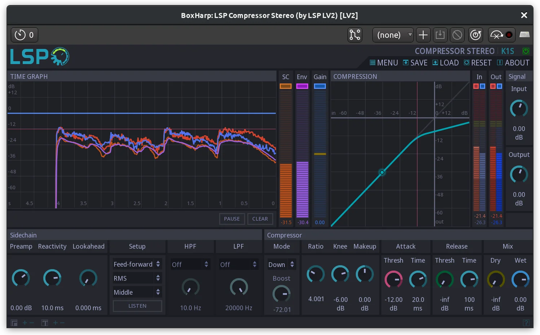The image size is (540, 335).
Task: Click the HPF frequency knob at 10.0 Hz
Action: tap(190, 287)
